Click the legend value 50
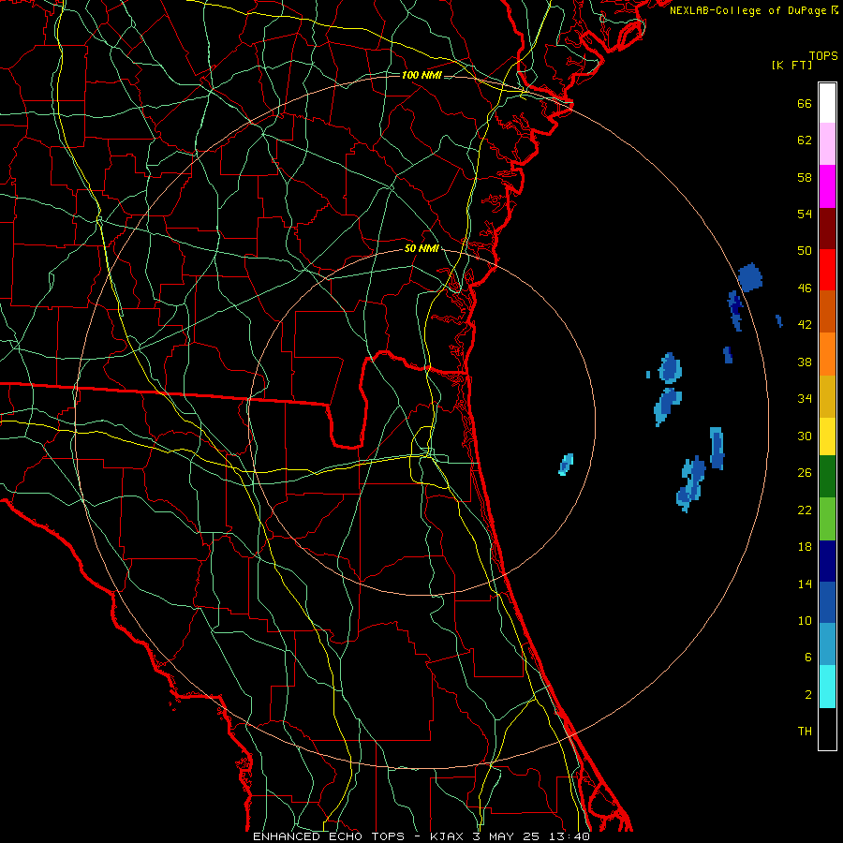The height and width of the screenshot is (843, 843). [x=805, y=251]
